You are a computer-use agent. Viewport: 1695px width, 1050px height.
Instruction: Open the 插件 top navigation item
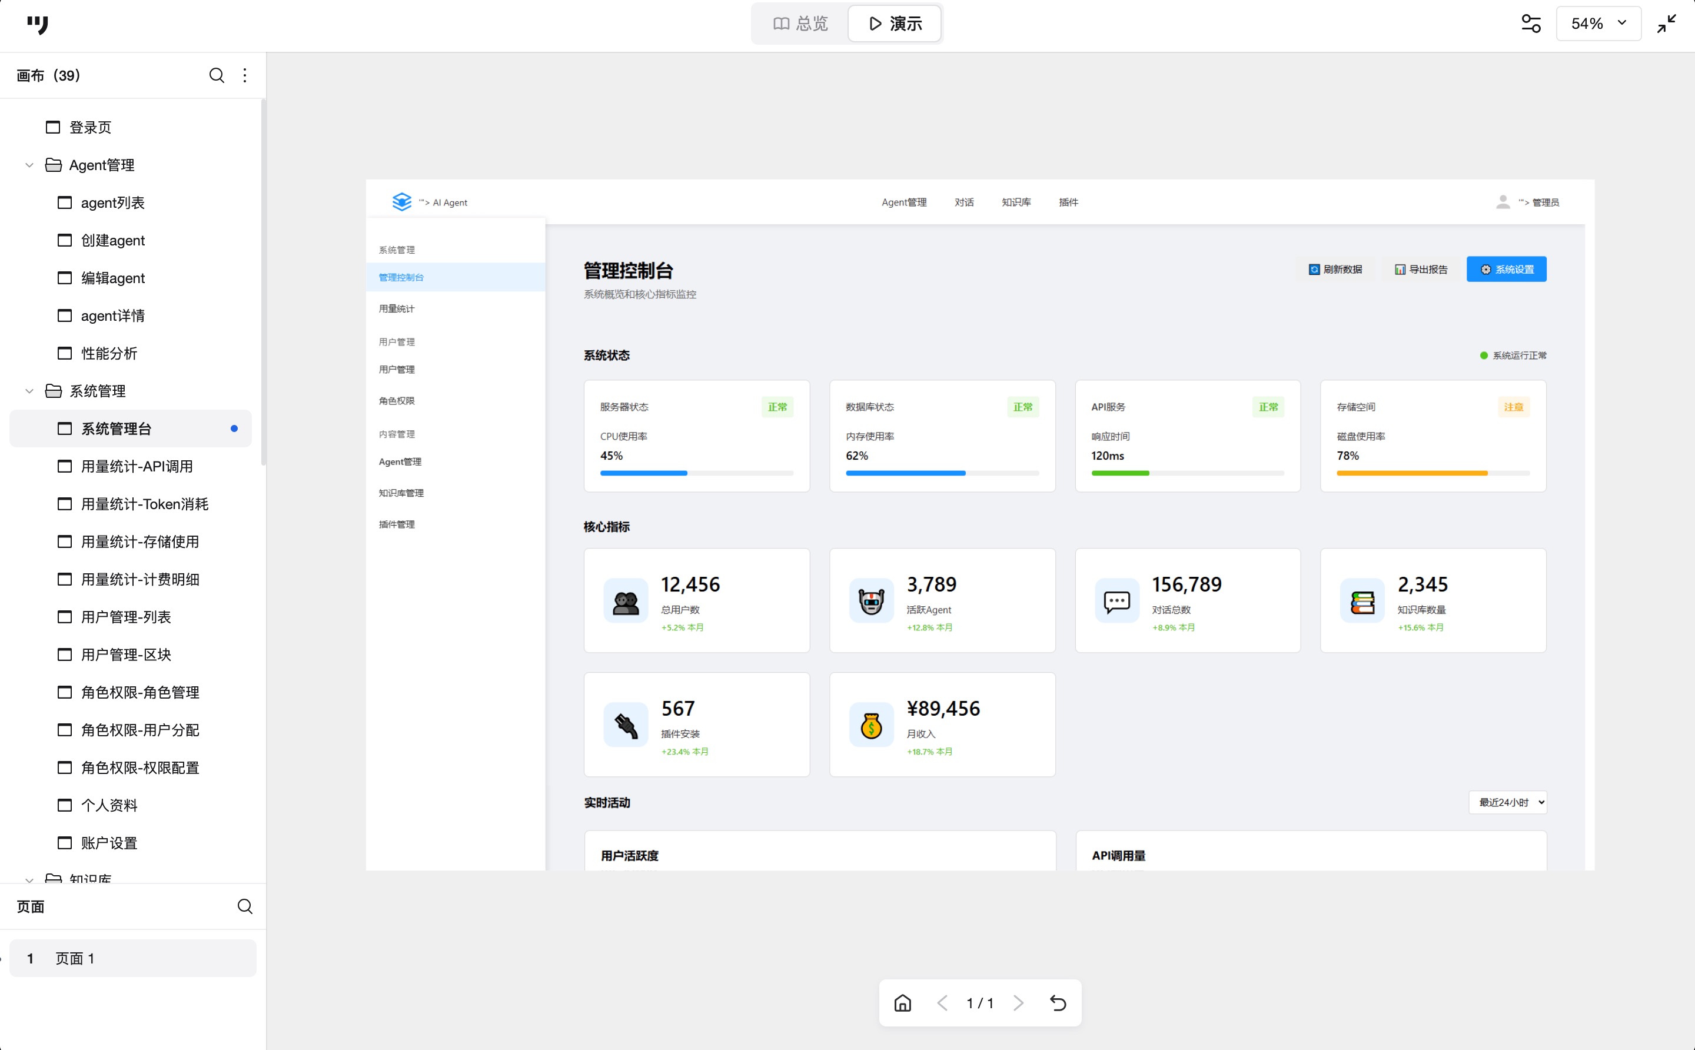point(1068,202)
